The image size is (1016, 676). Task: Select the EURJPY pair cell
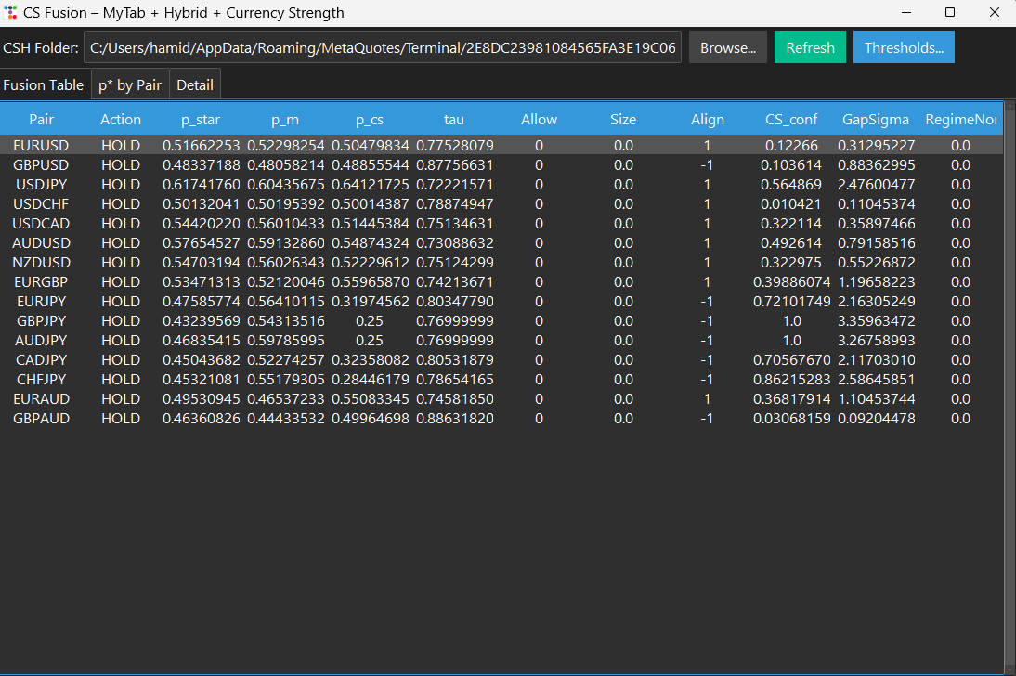[41, 302]
